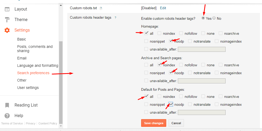Viewport: 262px width, 131px height.
Task: Click Homepage unavailable_after date field
Action: coord(202,49)
